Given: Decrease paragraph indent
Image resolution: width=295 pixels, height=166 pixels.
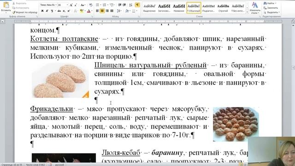Looking at the screenshot, I should coord(119,5).
